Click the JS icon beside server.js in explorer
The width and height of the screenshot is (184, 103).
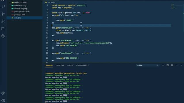(12, 18)
